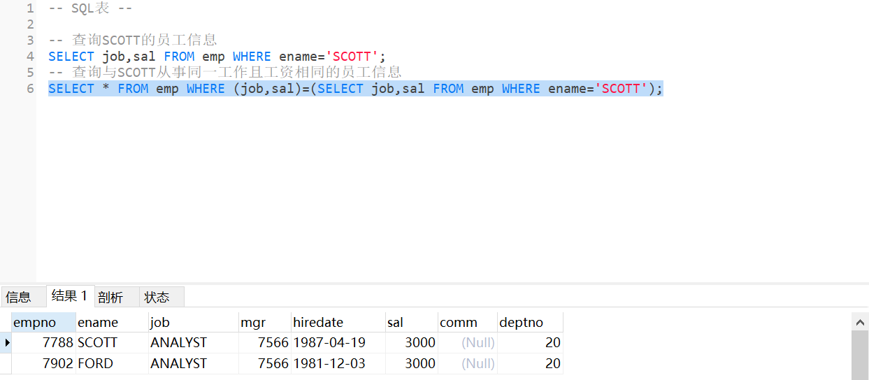Select the SCOTT cell in ename column
869x380 pixels.
tap(112, 343)
